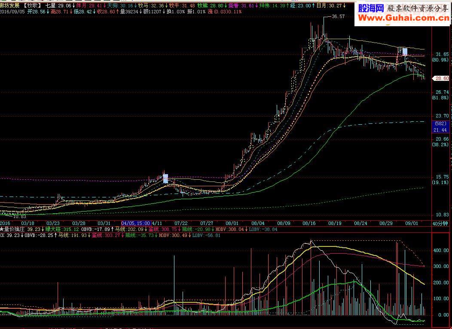Click the 七星:29.06 indicator value
The image size is (452, 329).
[x=59, y=6]
